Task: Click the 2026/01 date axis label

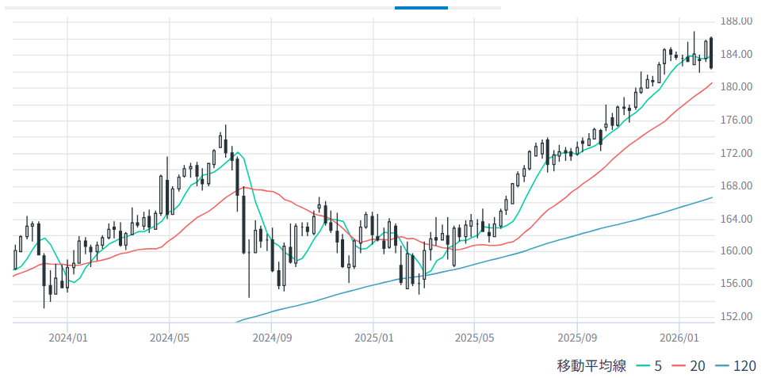Action: click(x=679, y=337)
